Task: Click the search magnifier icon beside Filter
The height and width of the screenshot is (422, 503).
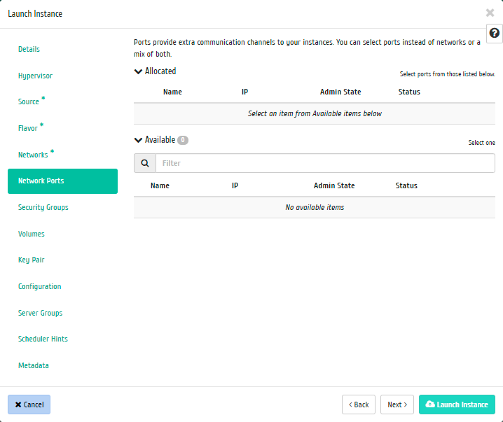Action: point(145,163)
